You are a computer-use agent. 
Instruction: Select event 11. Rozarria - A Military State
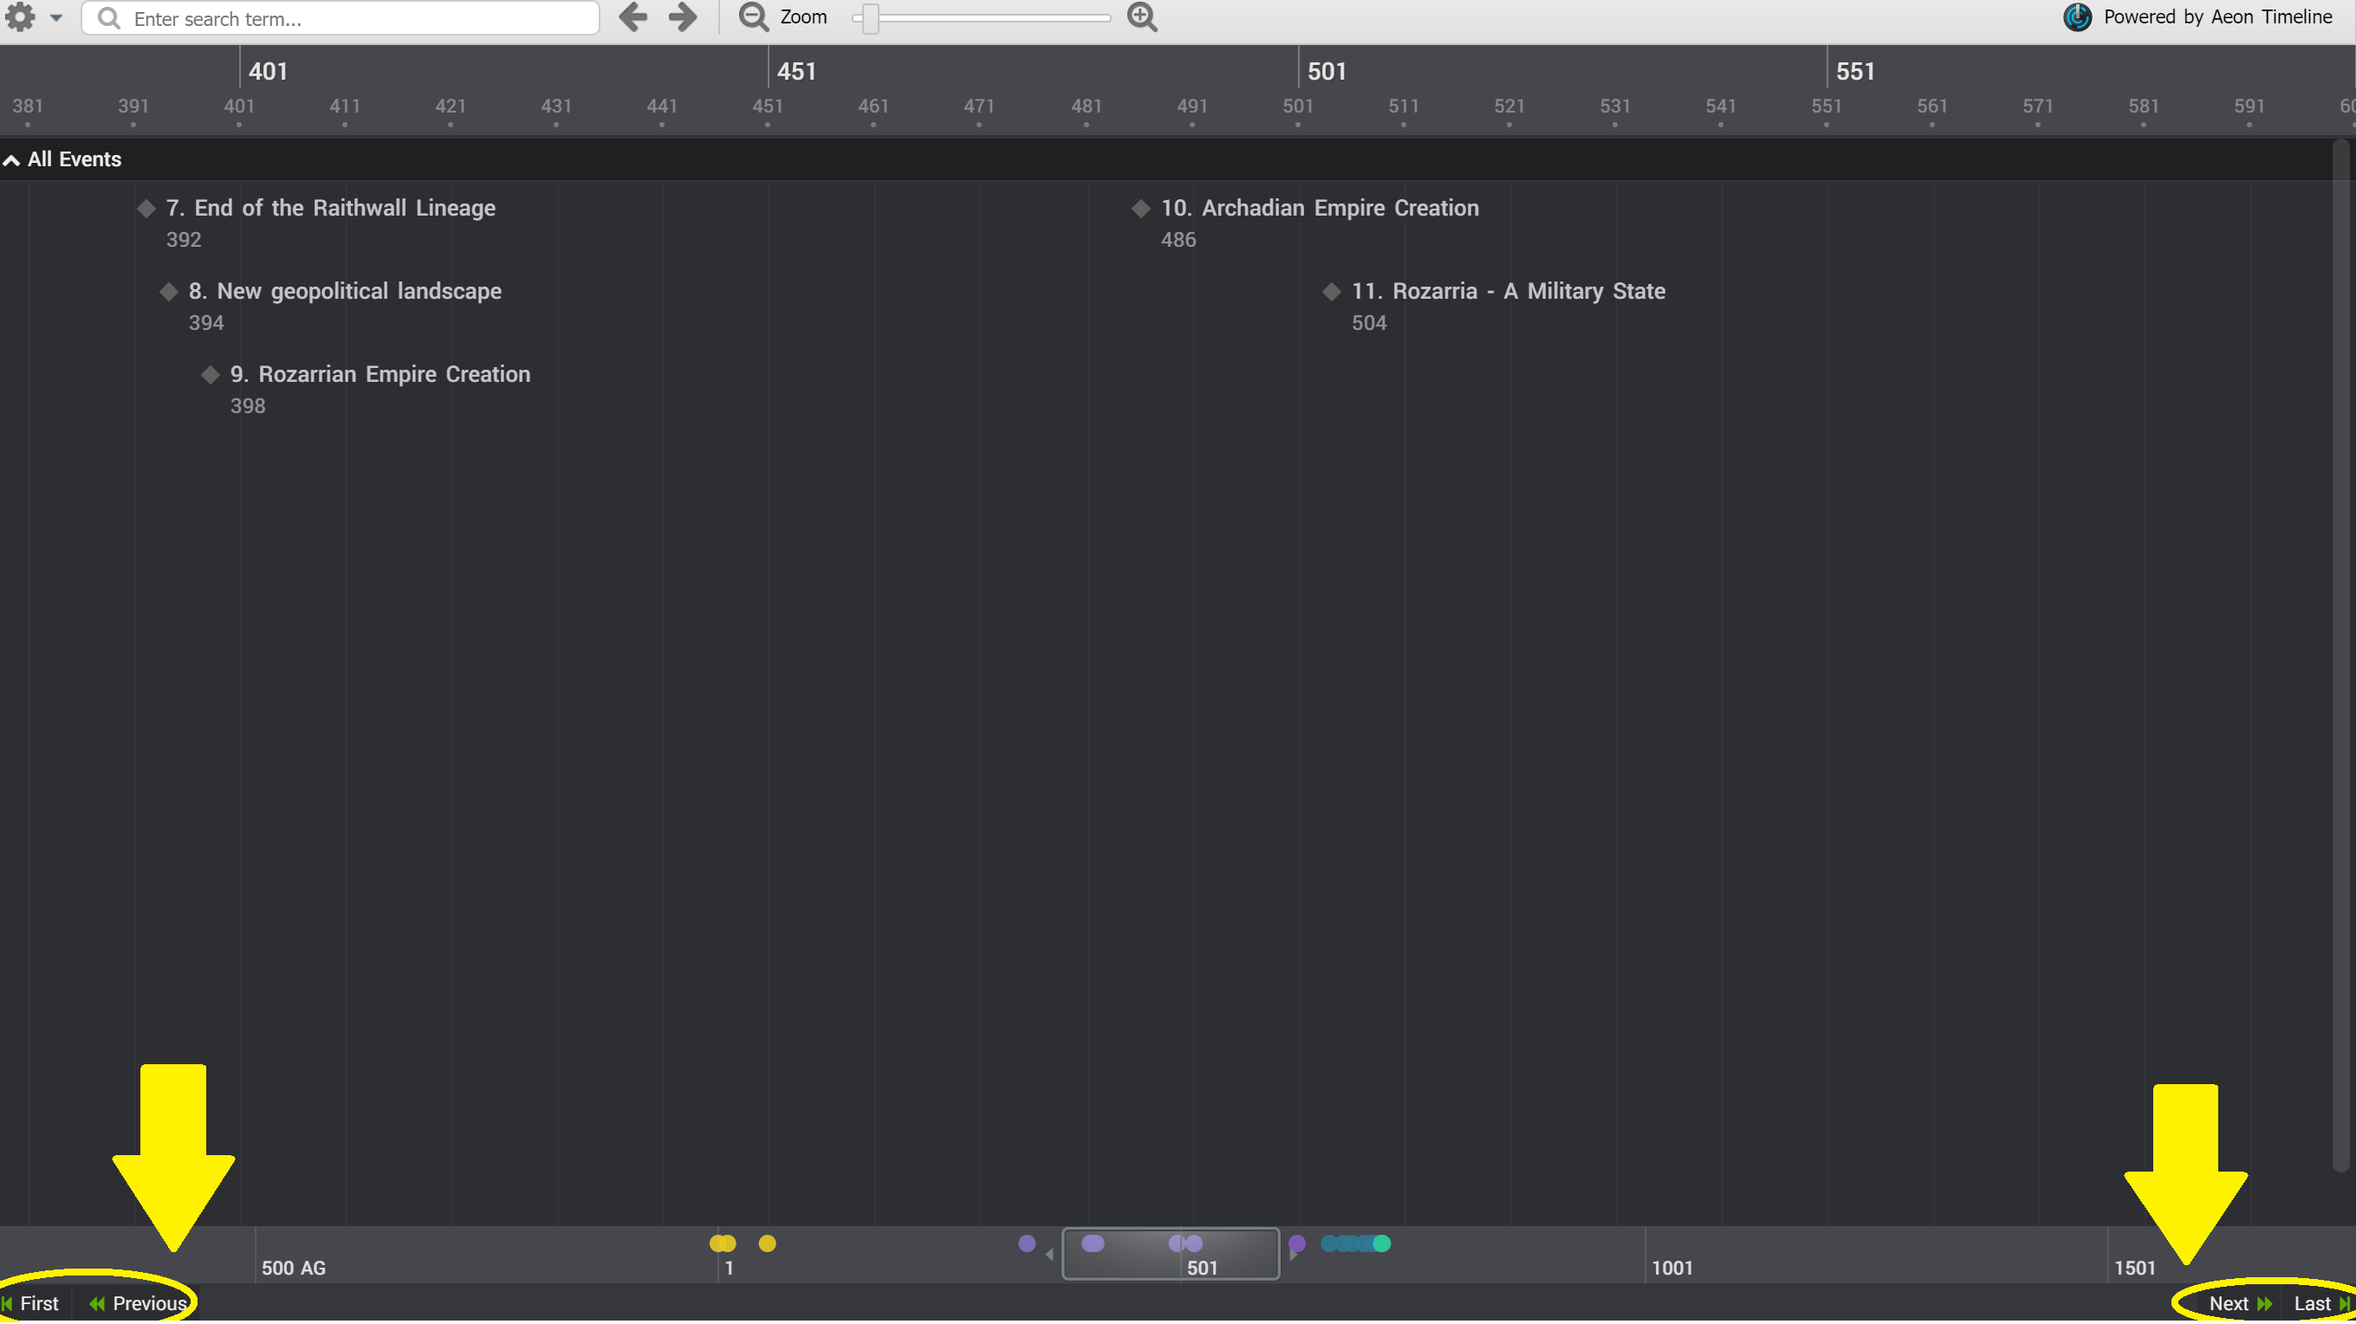(1509, 292)
